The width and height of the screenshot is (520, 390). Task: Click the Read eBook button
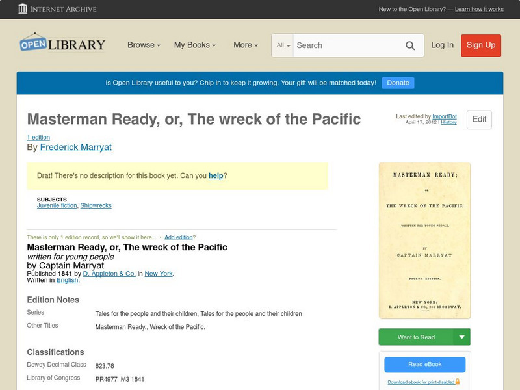[425, 365]
